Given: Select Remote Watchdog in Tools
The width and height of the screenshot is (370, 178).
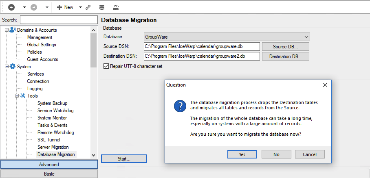Looking at the screenshot, I should pos(56,132).
